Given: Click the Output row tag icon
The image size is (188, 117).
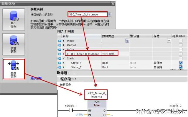Looking at the screenshot, I should (59, 45).
